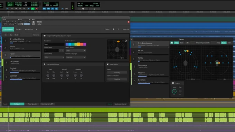Decrease the Object Count stepper
Screen dimensions: 235x132
pyautogui.click(x=60, y=51)
